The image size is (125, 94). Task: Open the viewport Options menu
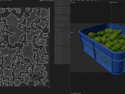(88, 1)
